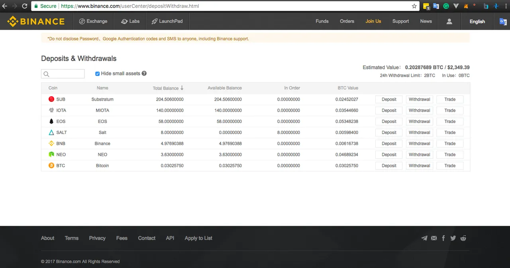Open the Facebook icon in footer
The width and height of the screenshot is (510, 268).
point(443,238)
